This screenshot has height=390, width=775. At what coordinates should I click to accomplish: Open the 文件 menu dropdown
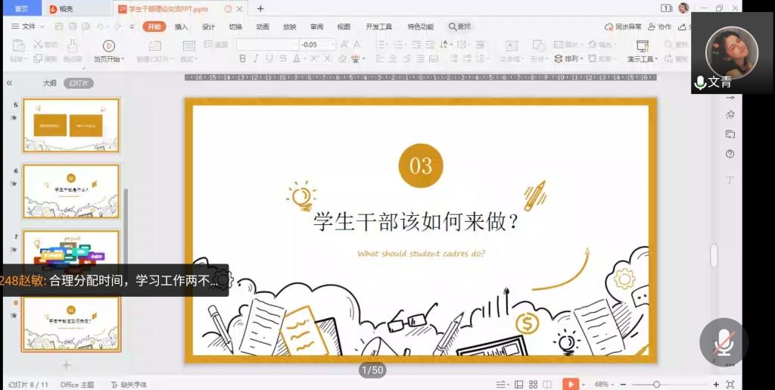point(28,27)
